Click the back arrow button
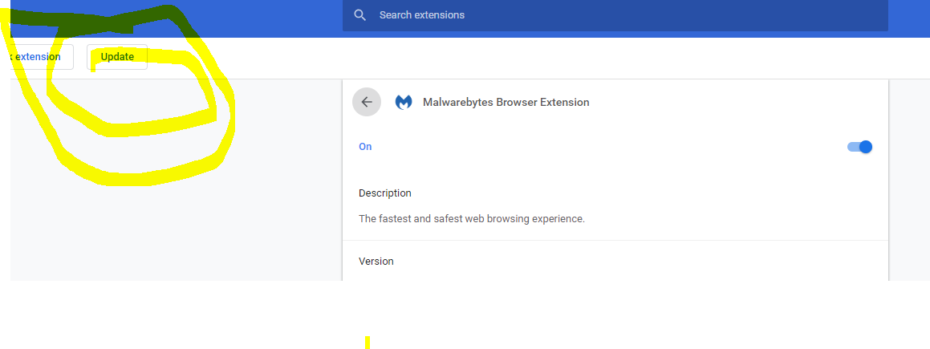The image size is (930, 349). point(367,102)
